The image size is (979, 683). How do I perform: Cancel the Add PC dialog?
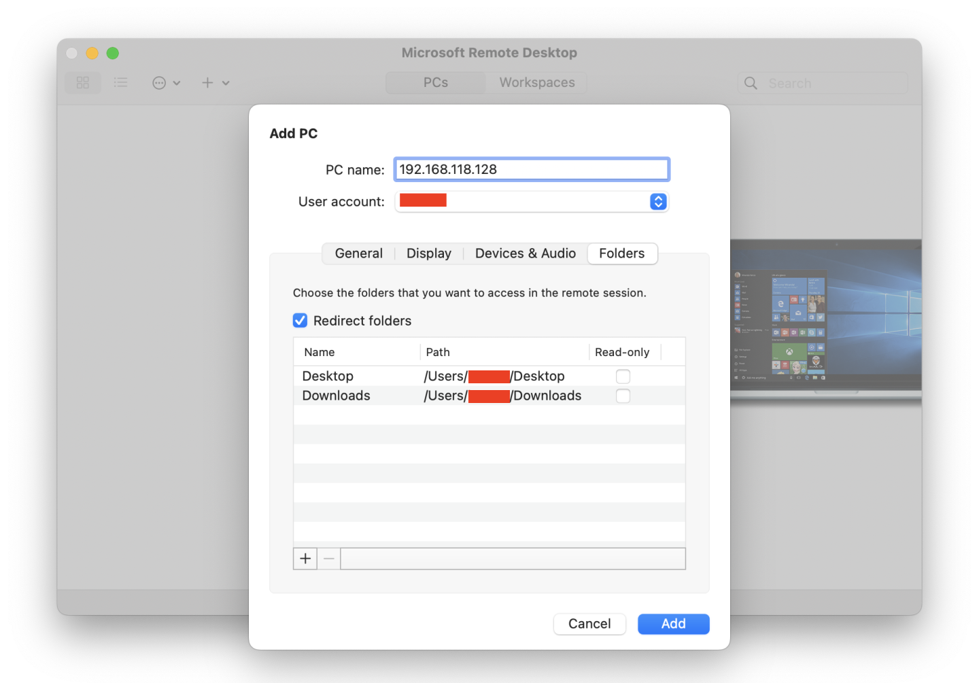click(589, 624)
